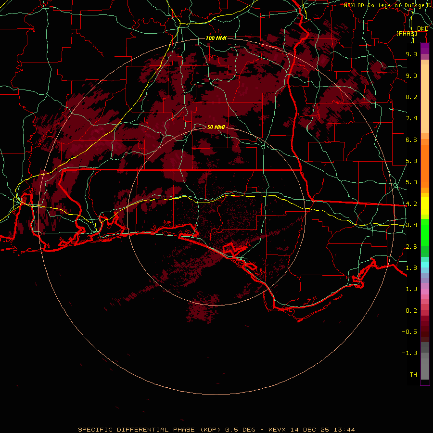
Task: Click the 4.2 scale value
Action: pos(411,204)
